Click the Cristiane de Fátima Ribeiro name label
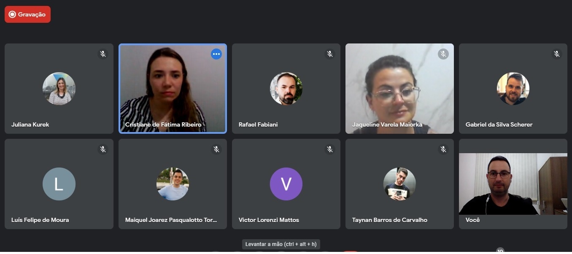The height and width of the screenshot is (254, 572). (163, 124)
